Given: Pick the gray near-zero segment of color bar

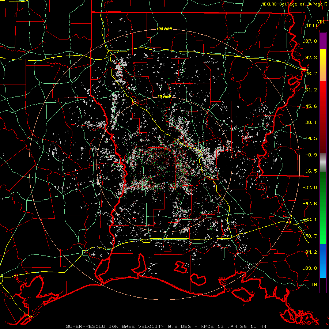Looking at the screenshot, I should (323, 163).
